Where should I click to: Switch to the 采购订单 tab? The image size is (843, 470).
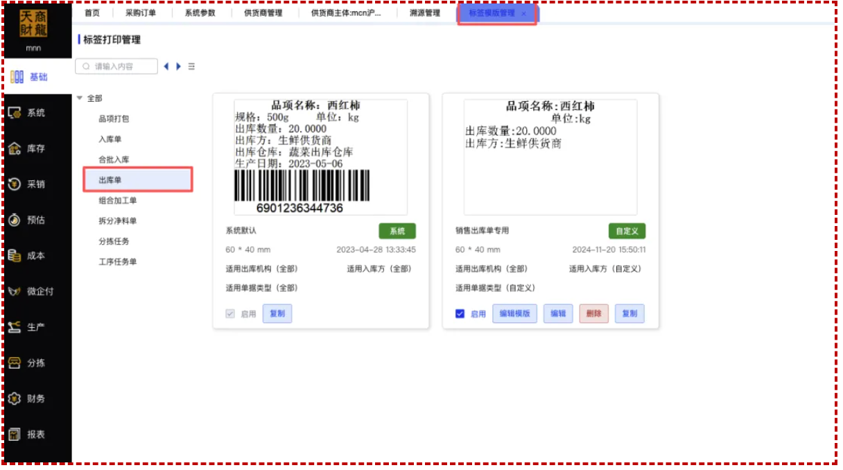pyautogui.click(x=141, y=12)
